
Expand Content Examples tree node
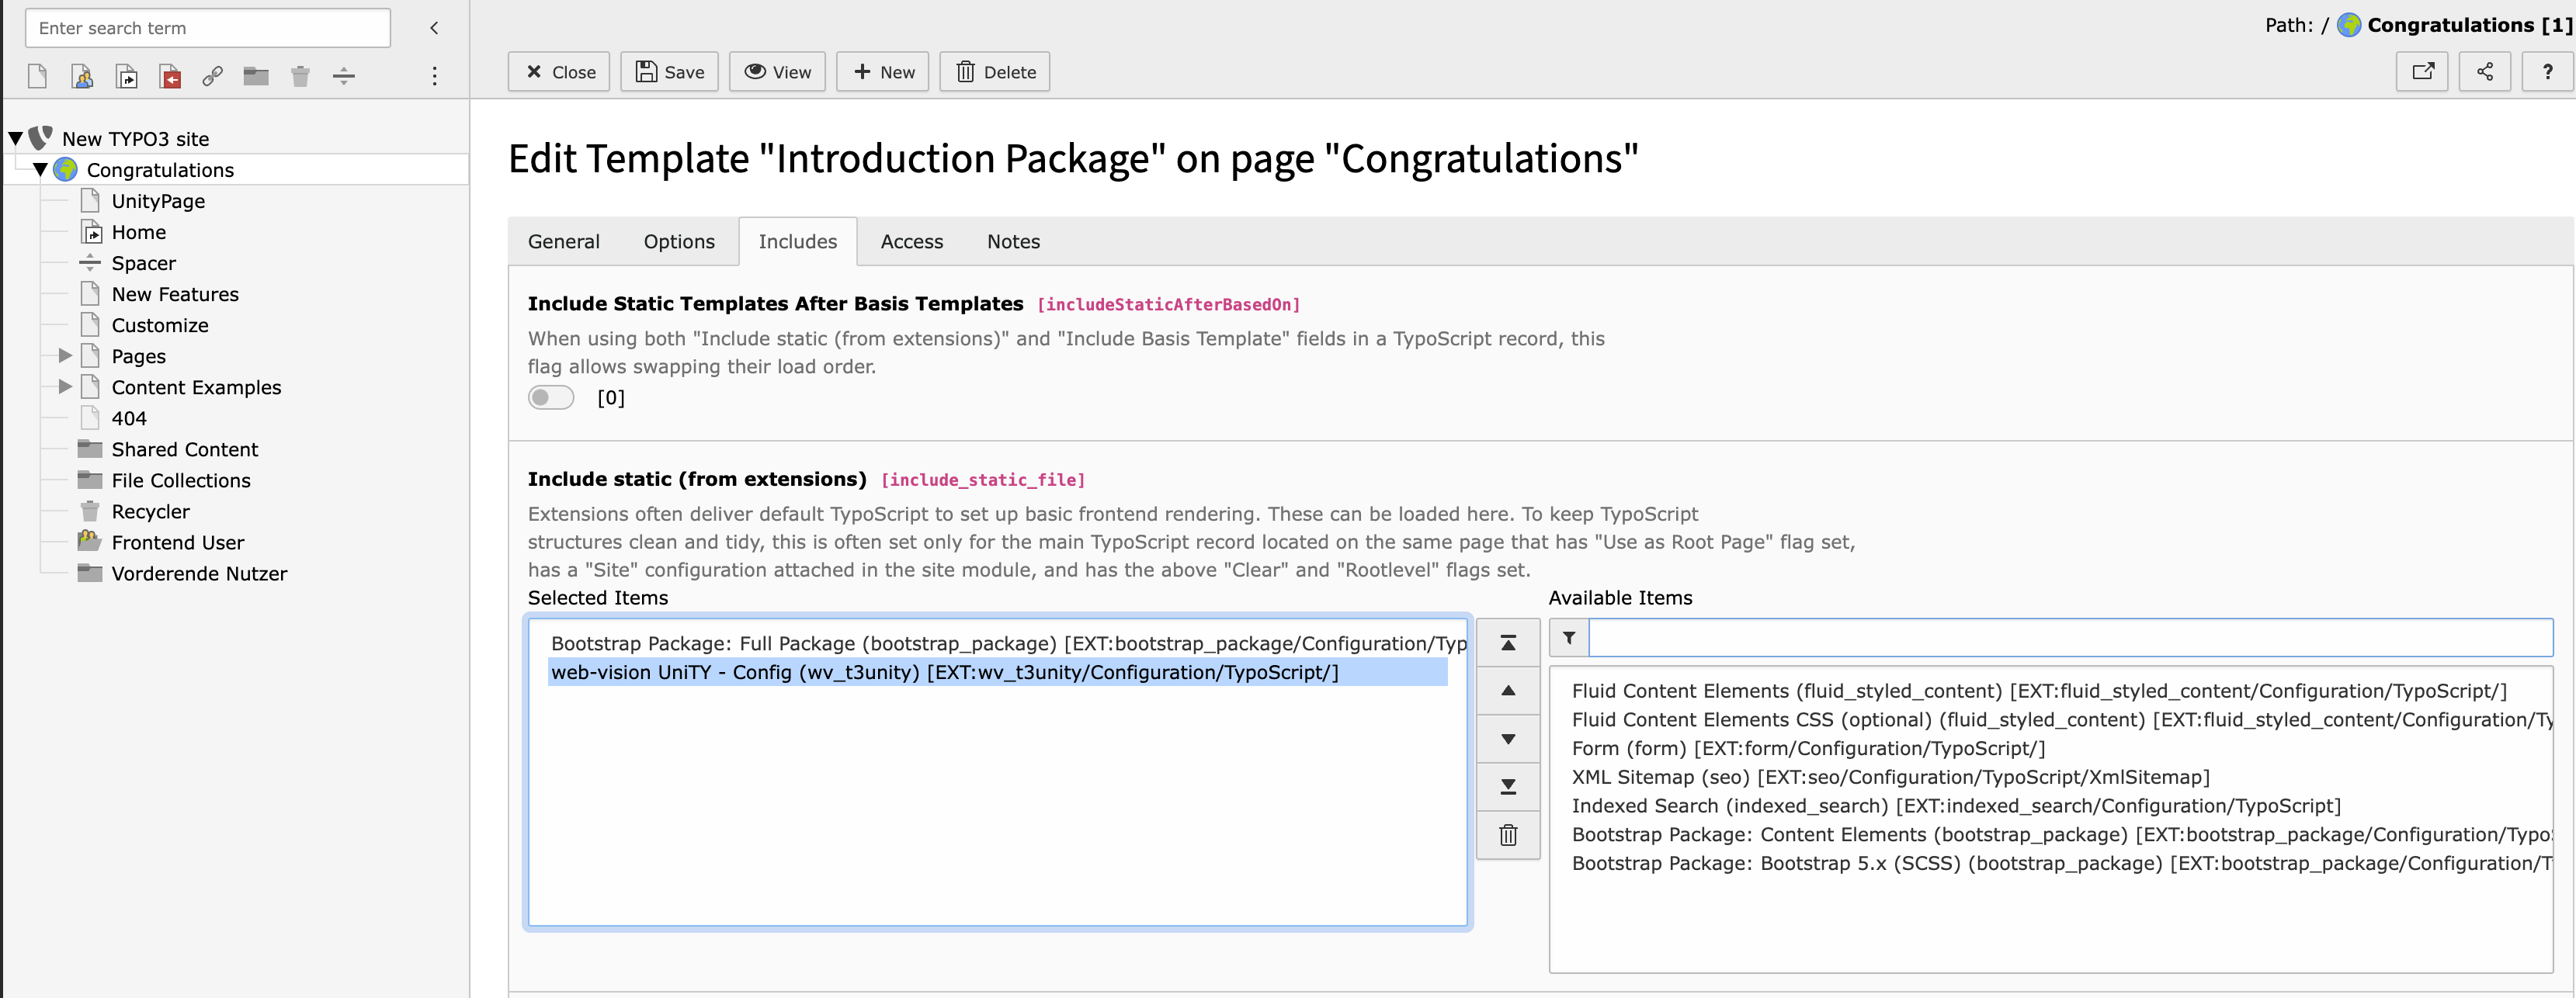(x=65, y=387)
